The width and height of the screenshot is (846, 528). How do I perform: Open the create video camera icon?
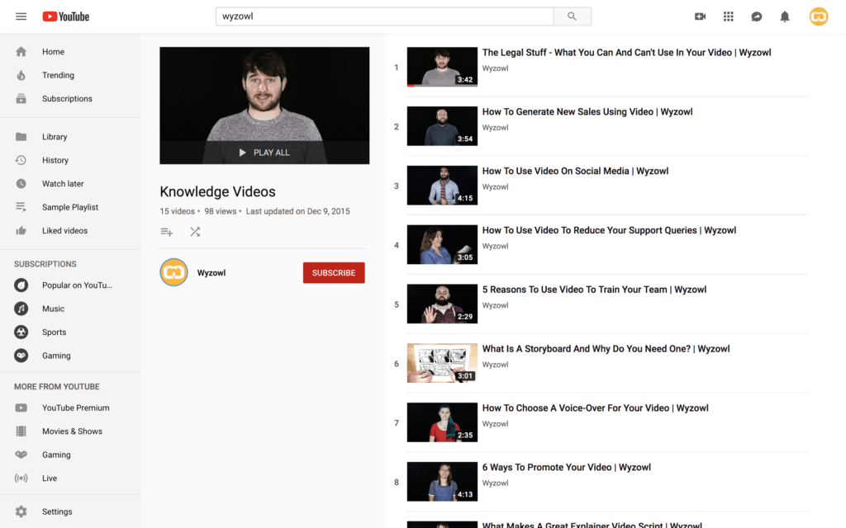point(701,16)
